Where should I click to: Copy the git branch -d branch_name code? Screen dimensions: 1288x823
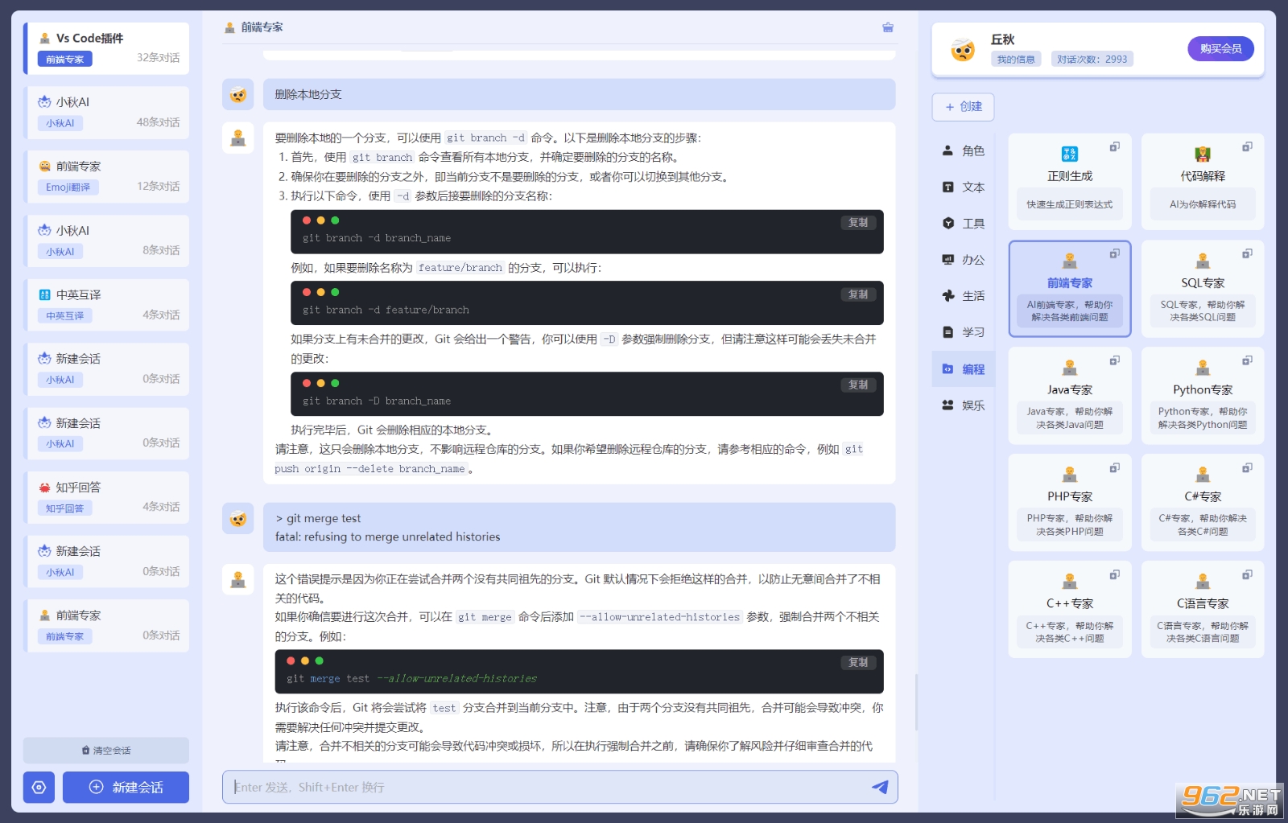point(858,223)
